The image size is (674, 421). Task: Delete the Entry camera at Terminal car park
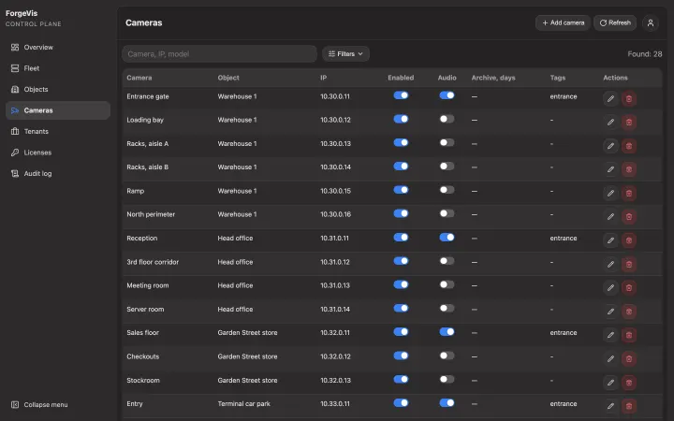[x=629, y=406]
